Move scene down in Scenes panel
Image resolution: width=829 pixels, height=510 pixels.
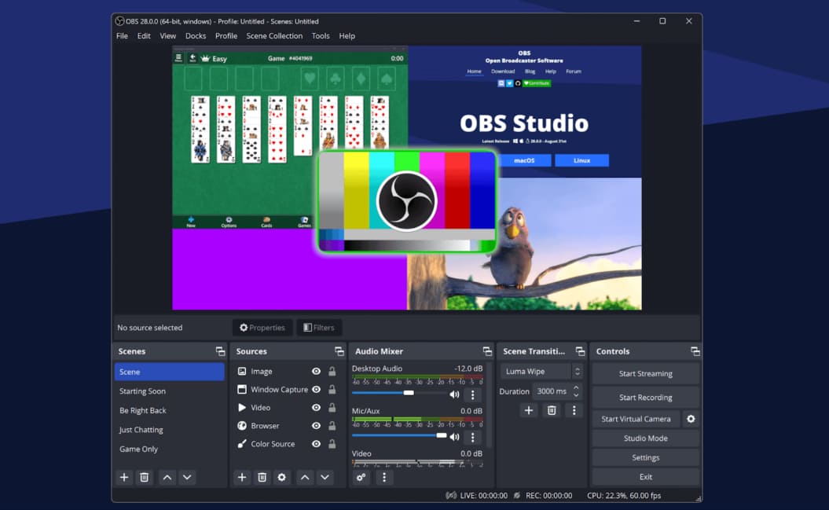tap(187, 477)
